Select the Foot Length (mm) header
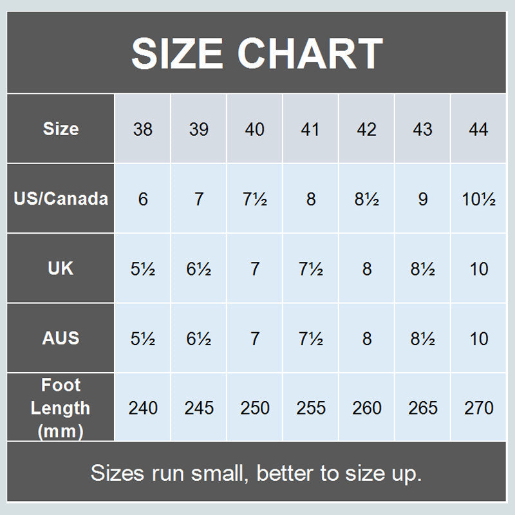The image size is (515, 515). [61, 407]
